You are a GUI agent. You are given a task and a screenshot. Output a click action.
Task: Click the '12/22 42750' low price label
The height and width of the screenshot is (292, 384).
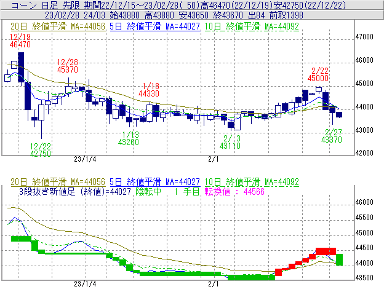pyautogui.click(x=41, y=150)
